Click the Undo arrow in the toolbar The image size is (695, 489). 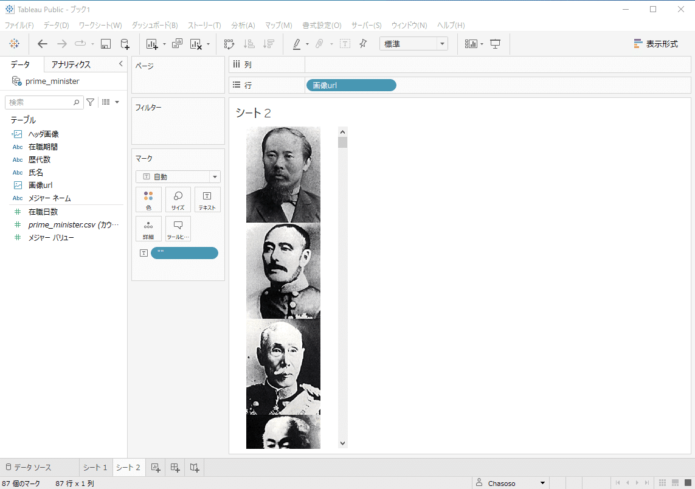click(x=41, y=44)
